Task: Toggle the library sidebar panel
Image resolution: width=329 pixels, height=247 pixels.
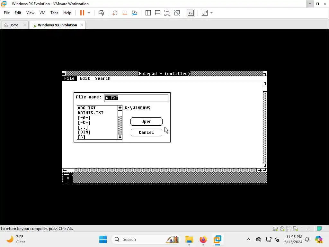Action: click(x=148, y=13)
